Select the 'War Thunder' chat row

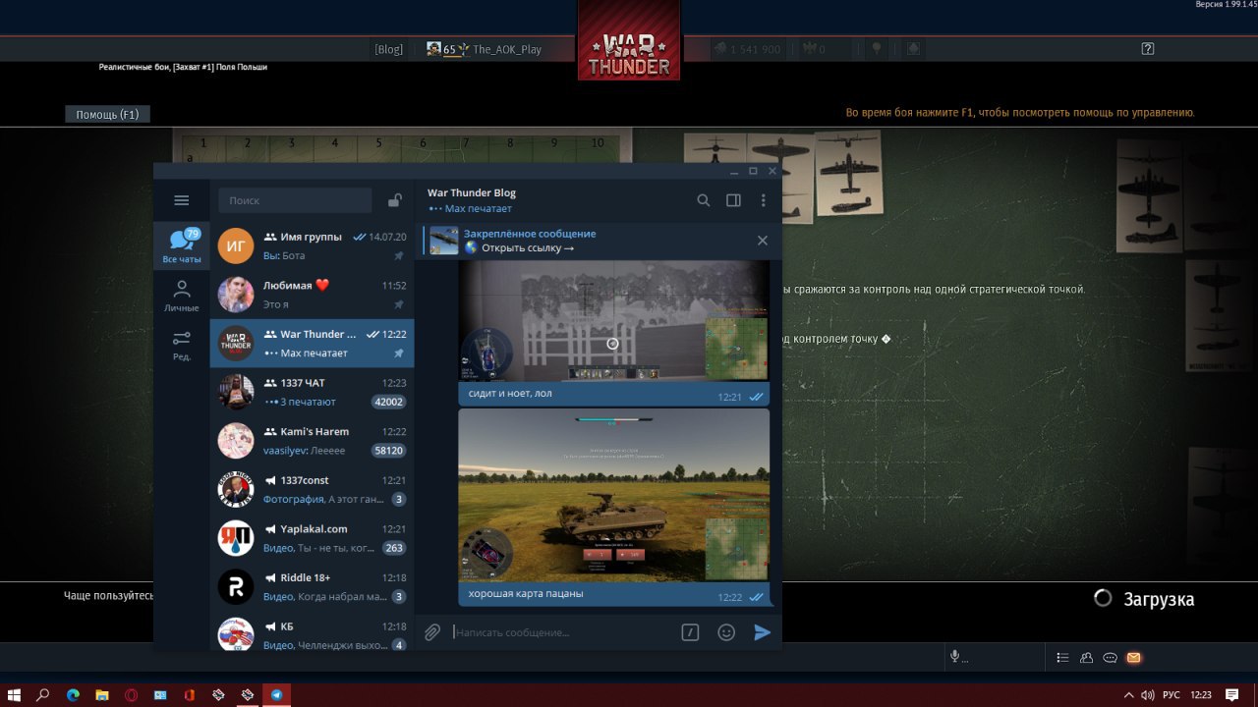(313, 344)
